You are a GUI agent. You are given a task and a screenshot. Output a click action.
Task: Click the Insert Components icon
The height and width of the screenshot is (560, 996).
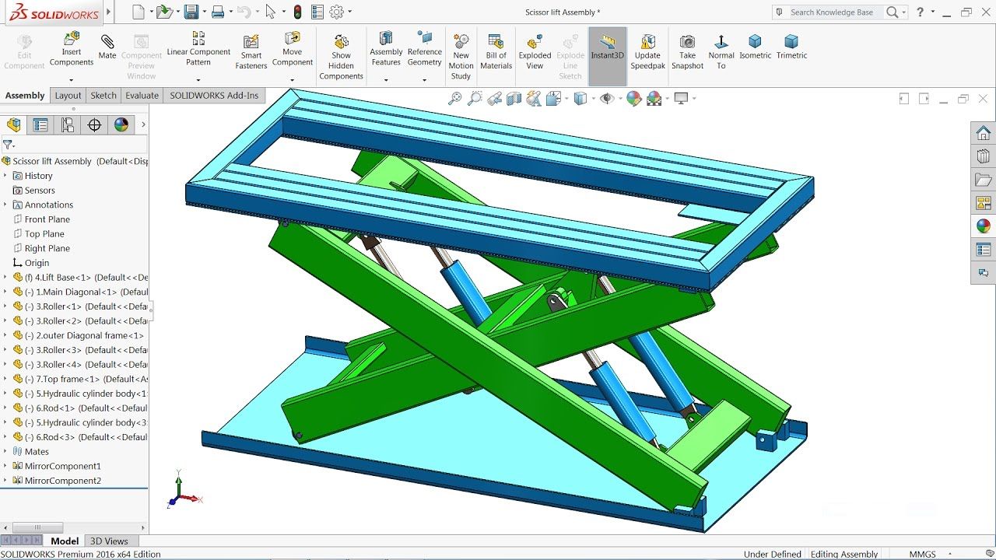(72, 39)
